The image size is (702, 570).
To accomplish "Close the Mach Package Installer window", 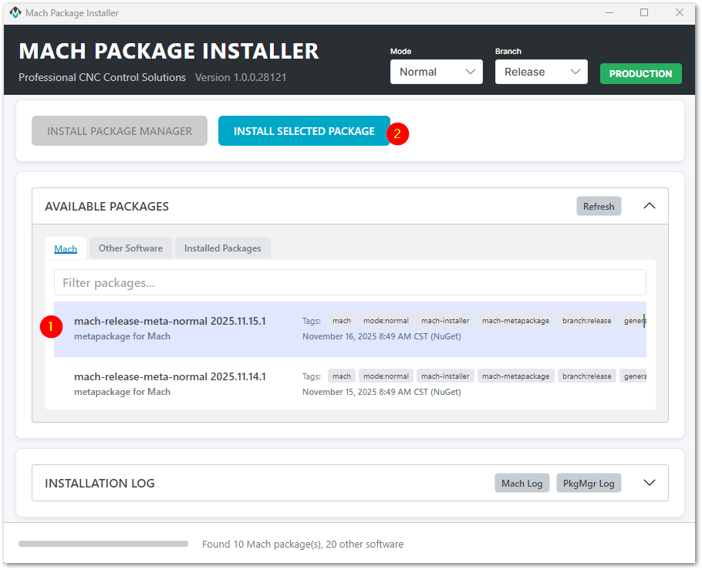I will [679, 12].
